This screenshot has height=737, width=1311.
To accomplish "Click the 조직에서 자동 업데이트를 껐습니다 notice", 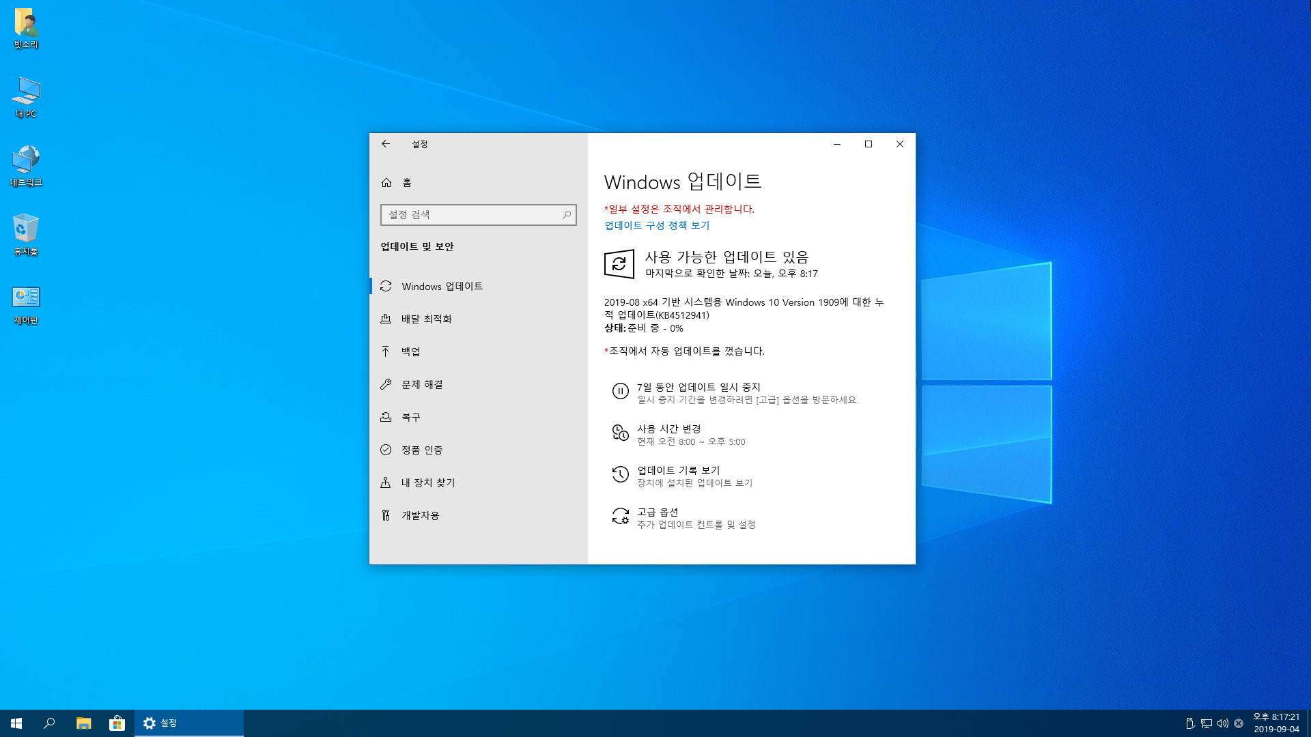I will click(684, 351).
